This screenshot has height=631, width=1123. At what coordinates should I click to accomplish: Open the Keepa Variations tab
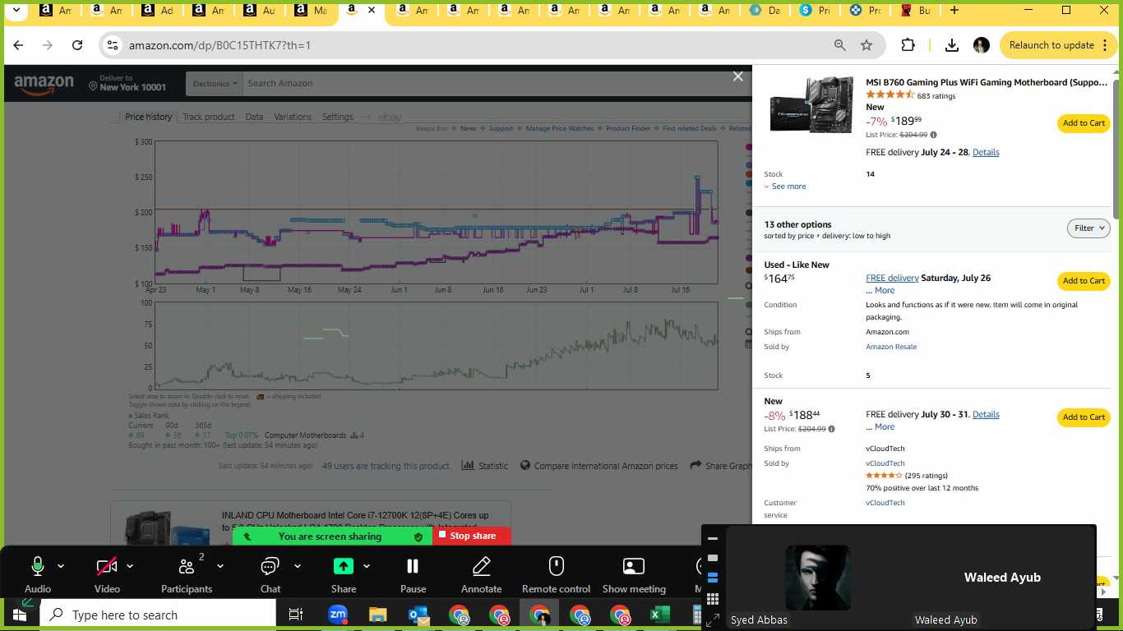293,117
